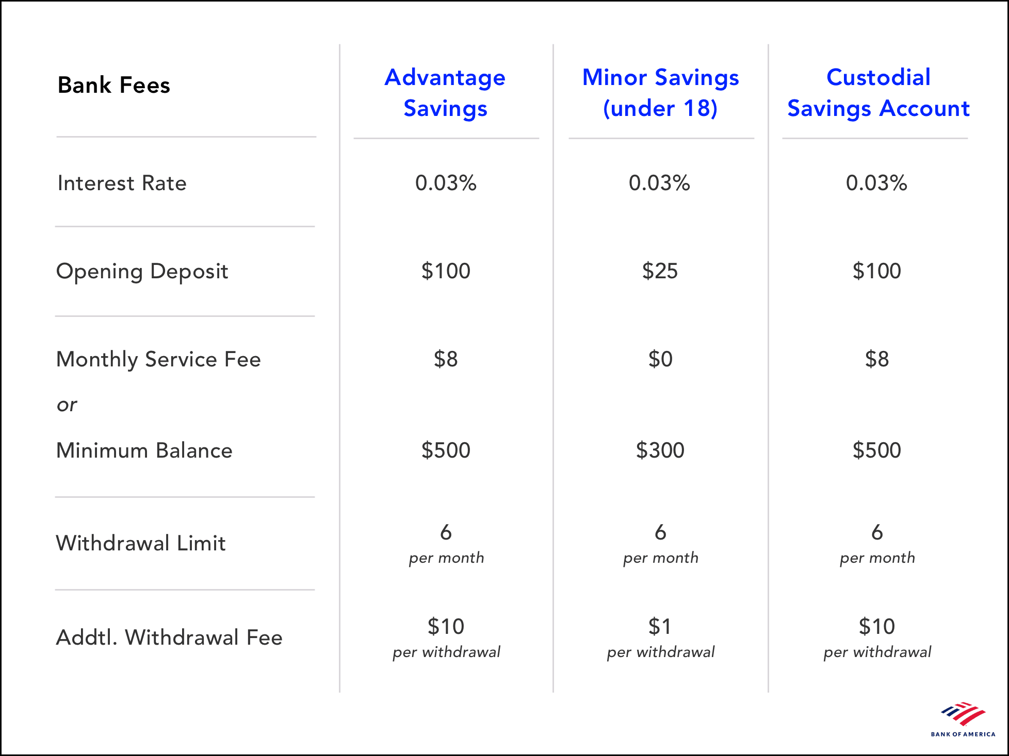
Task: Click Advantage Savings 0.03% interest rate
Action: tap(446, 183)
